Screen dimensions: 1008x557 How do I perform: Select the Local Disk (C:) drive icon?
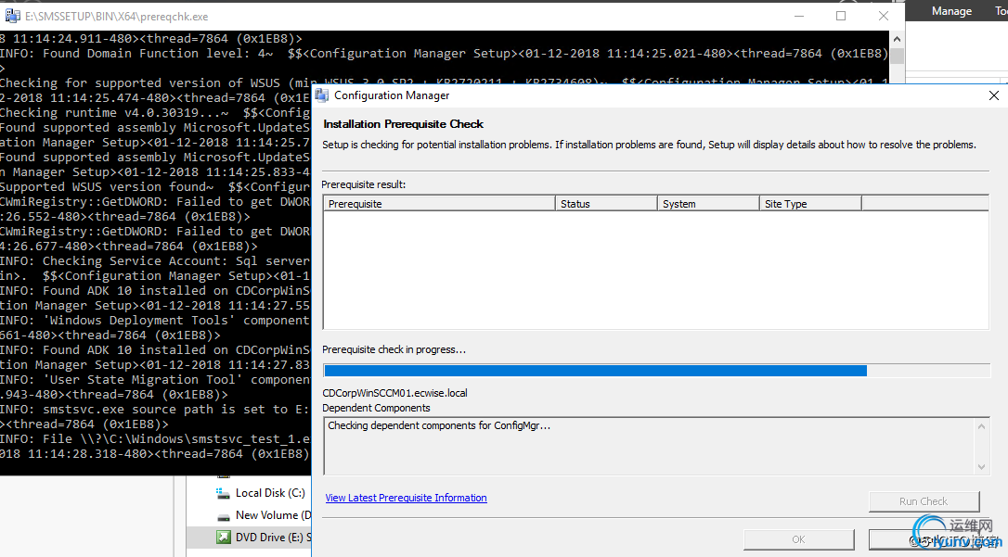(223, 493)
